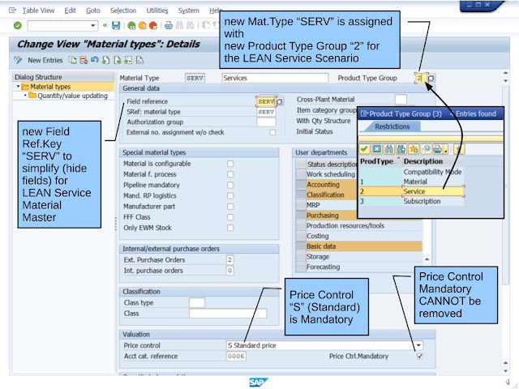Tick the Material f. process checkbox
This screenshot has width=519, height=389.
click(x=230, y=174)
